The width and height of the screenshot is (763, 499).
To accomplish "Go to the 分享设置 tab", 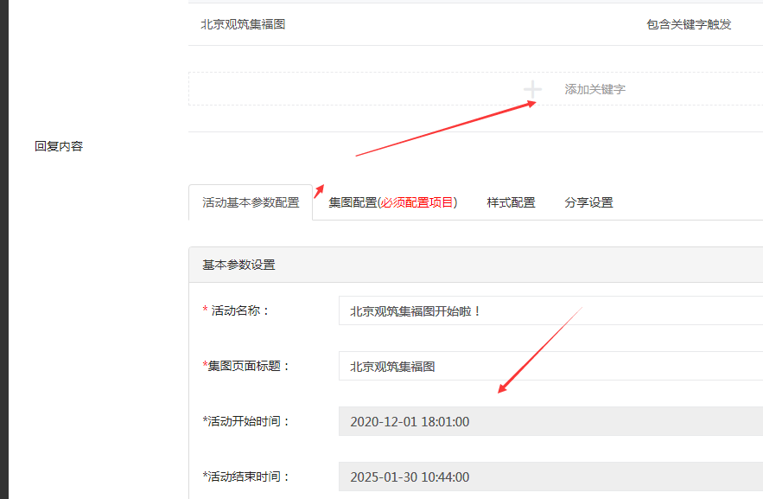I will 588,202.
